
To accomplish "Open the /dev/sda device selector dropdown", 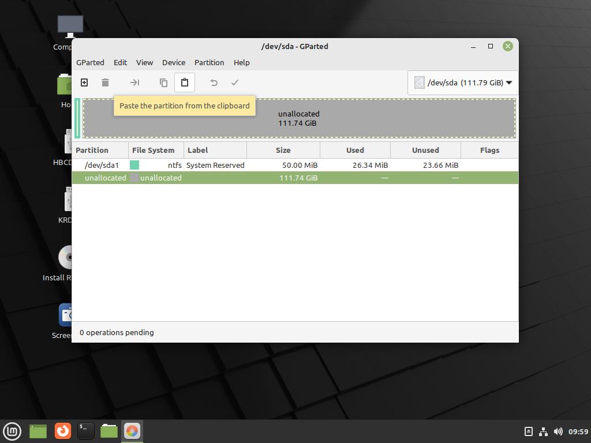I will [463, 82].
